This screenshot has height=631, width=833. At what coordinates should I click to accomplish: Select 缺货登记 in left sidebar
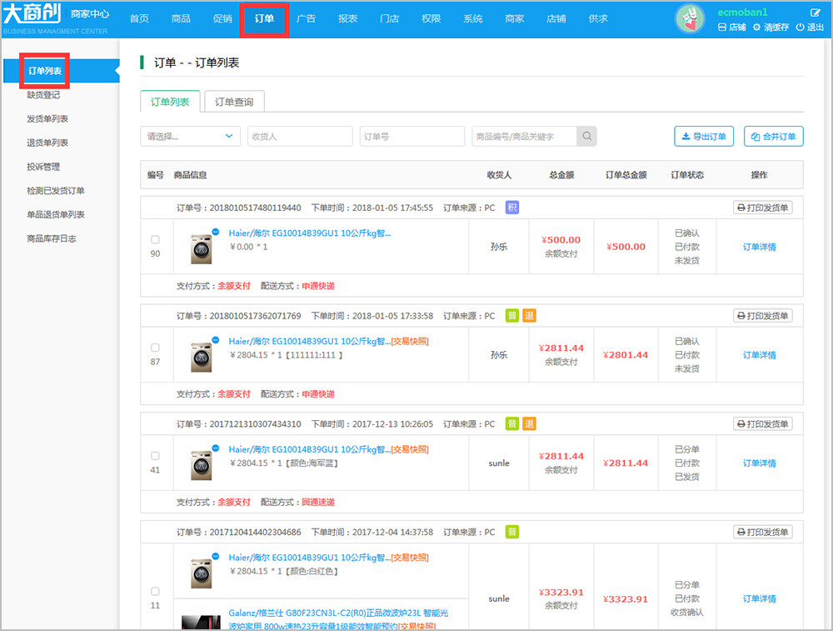click(43, 95)
